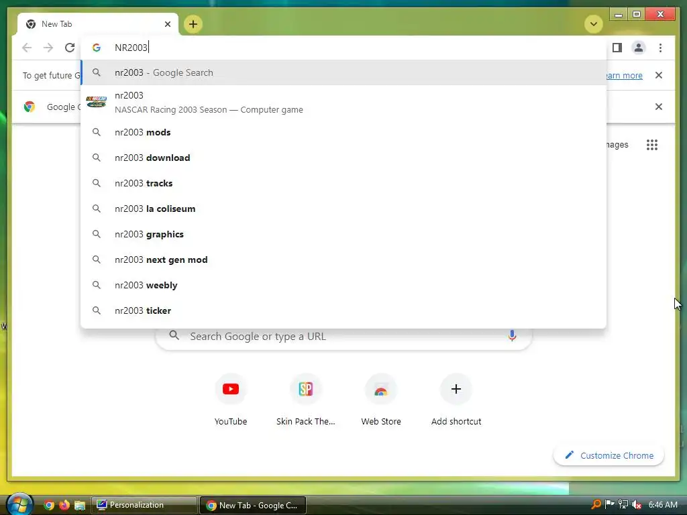Screen dimensions: 687x515
Task: Click Add shortcut plus tile
Action: (x=456, y=400)
